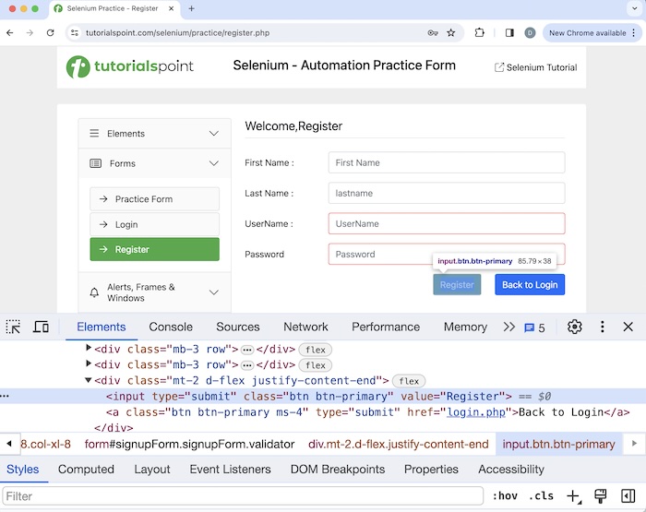This screenshot has width=646, height=512.
Task: Toggle the :hov element state panel
Action: 505,496
